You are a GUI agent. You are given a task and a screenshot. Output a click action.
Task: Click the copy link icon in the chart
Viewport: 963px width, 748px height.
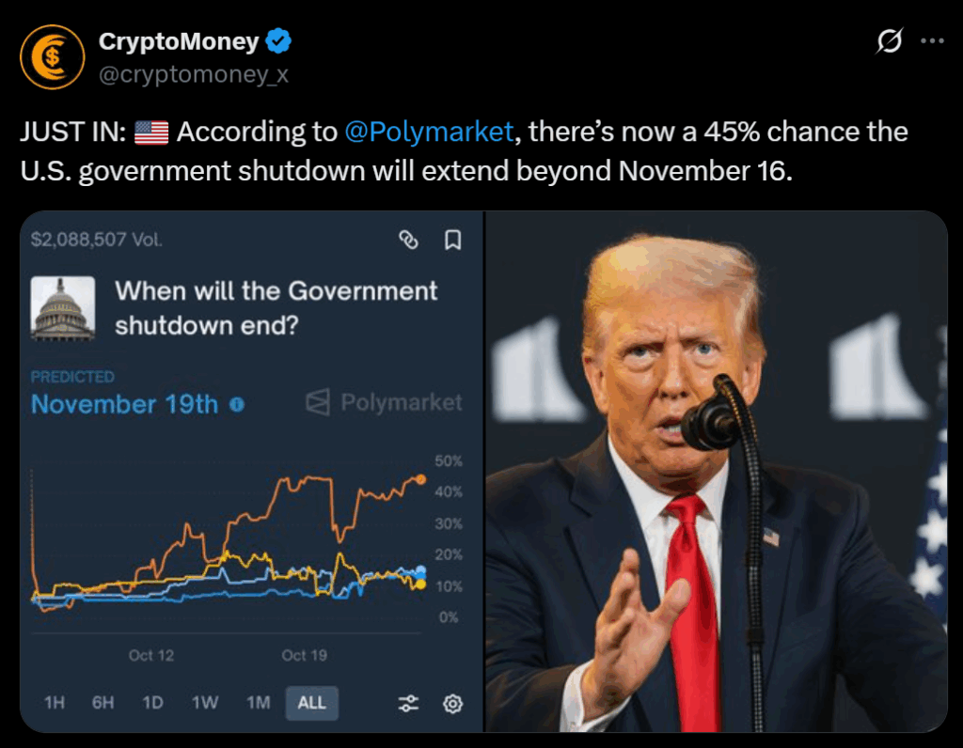[x=408, y=241]
